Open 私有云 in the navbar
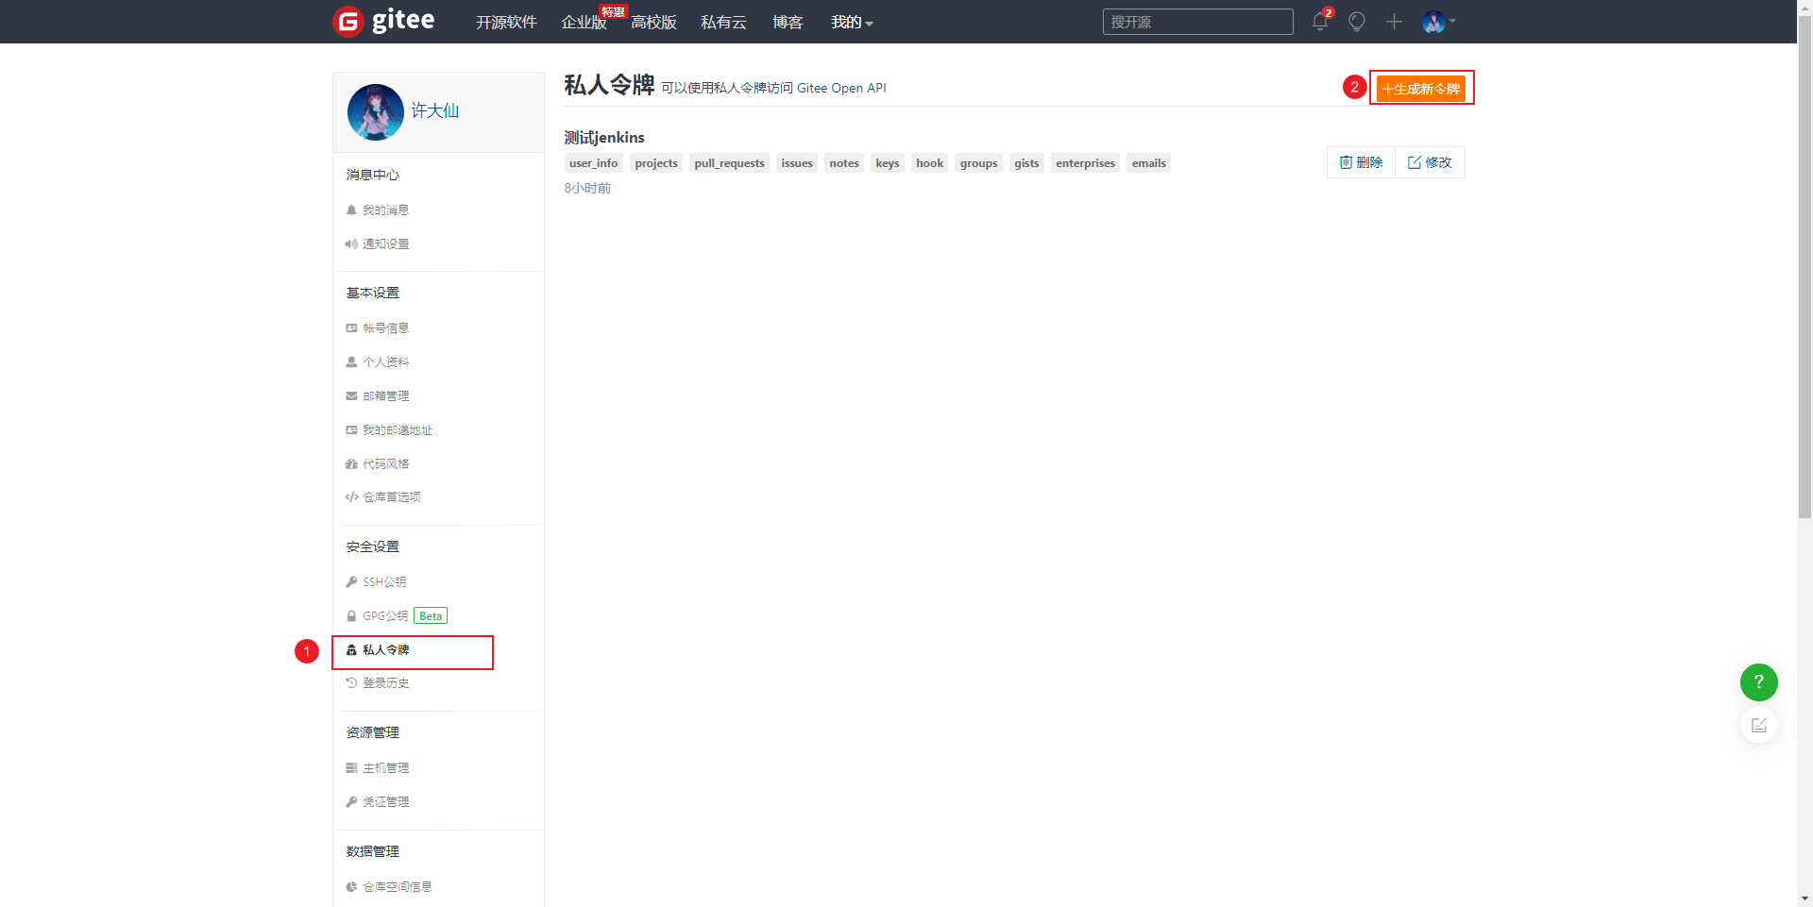This screenshot has height=907, width=1813. [x=723, y=22]
